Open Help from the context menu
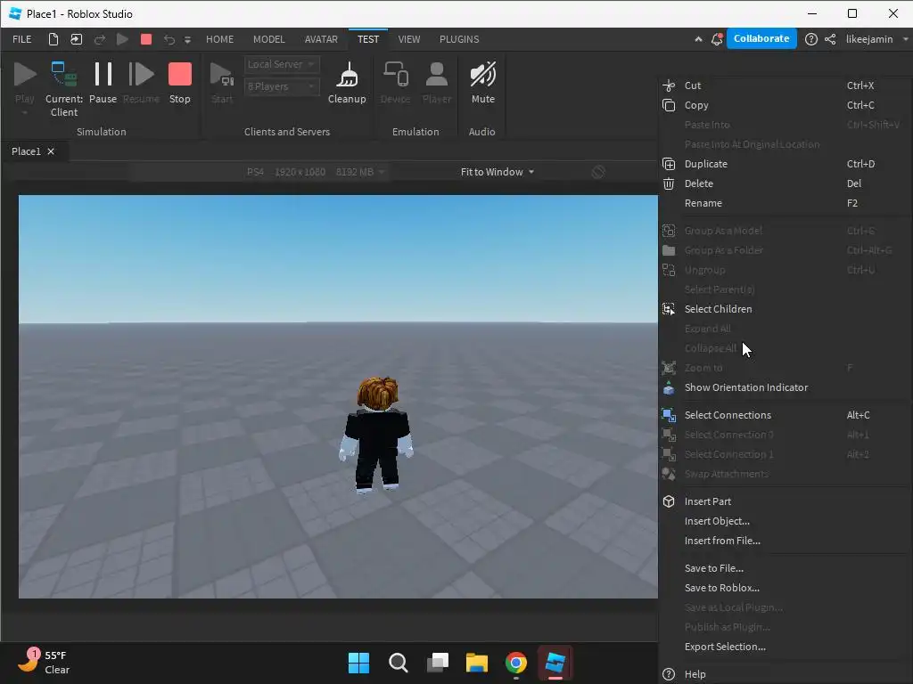The width and height of the screenshot is (913, 684). tap(786, 674)
